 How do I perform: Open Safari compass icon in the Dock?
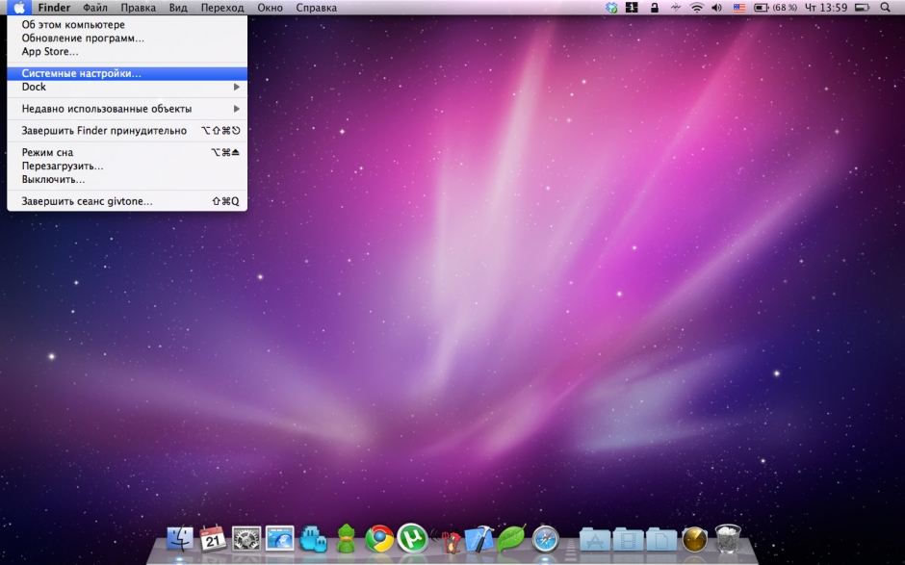tap(546, 540)
